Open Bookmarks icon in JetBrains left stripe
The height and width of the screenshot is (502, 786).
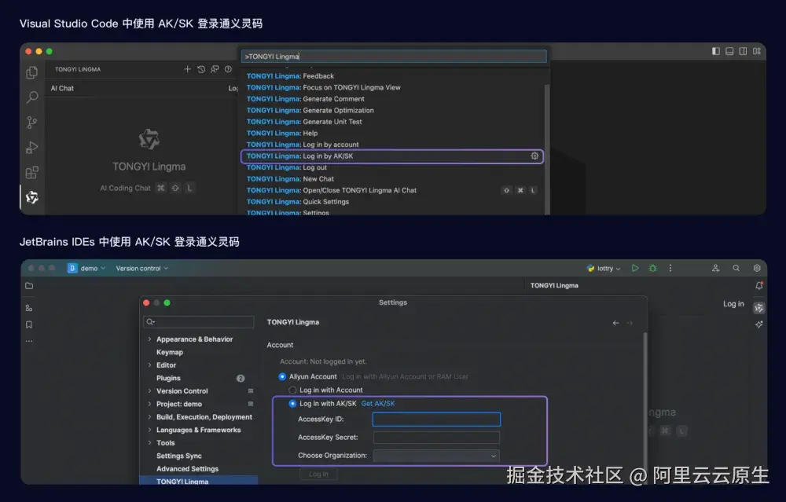pos(29,324)
